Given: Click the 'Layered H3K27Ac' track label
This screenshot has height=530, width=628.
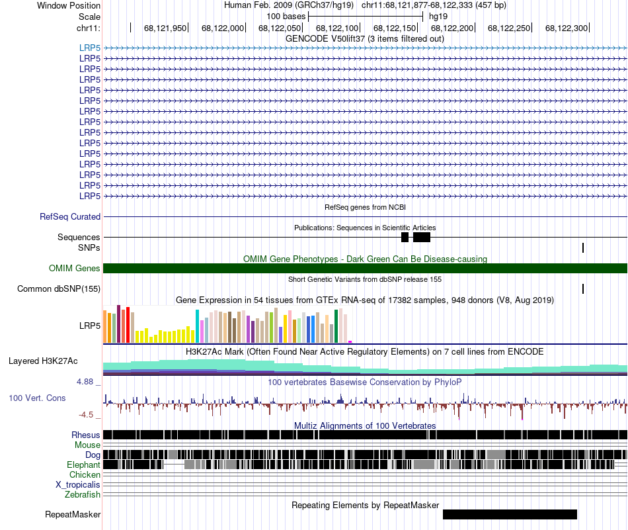Looking at the screenshot, I should [43, 361].
